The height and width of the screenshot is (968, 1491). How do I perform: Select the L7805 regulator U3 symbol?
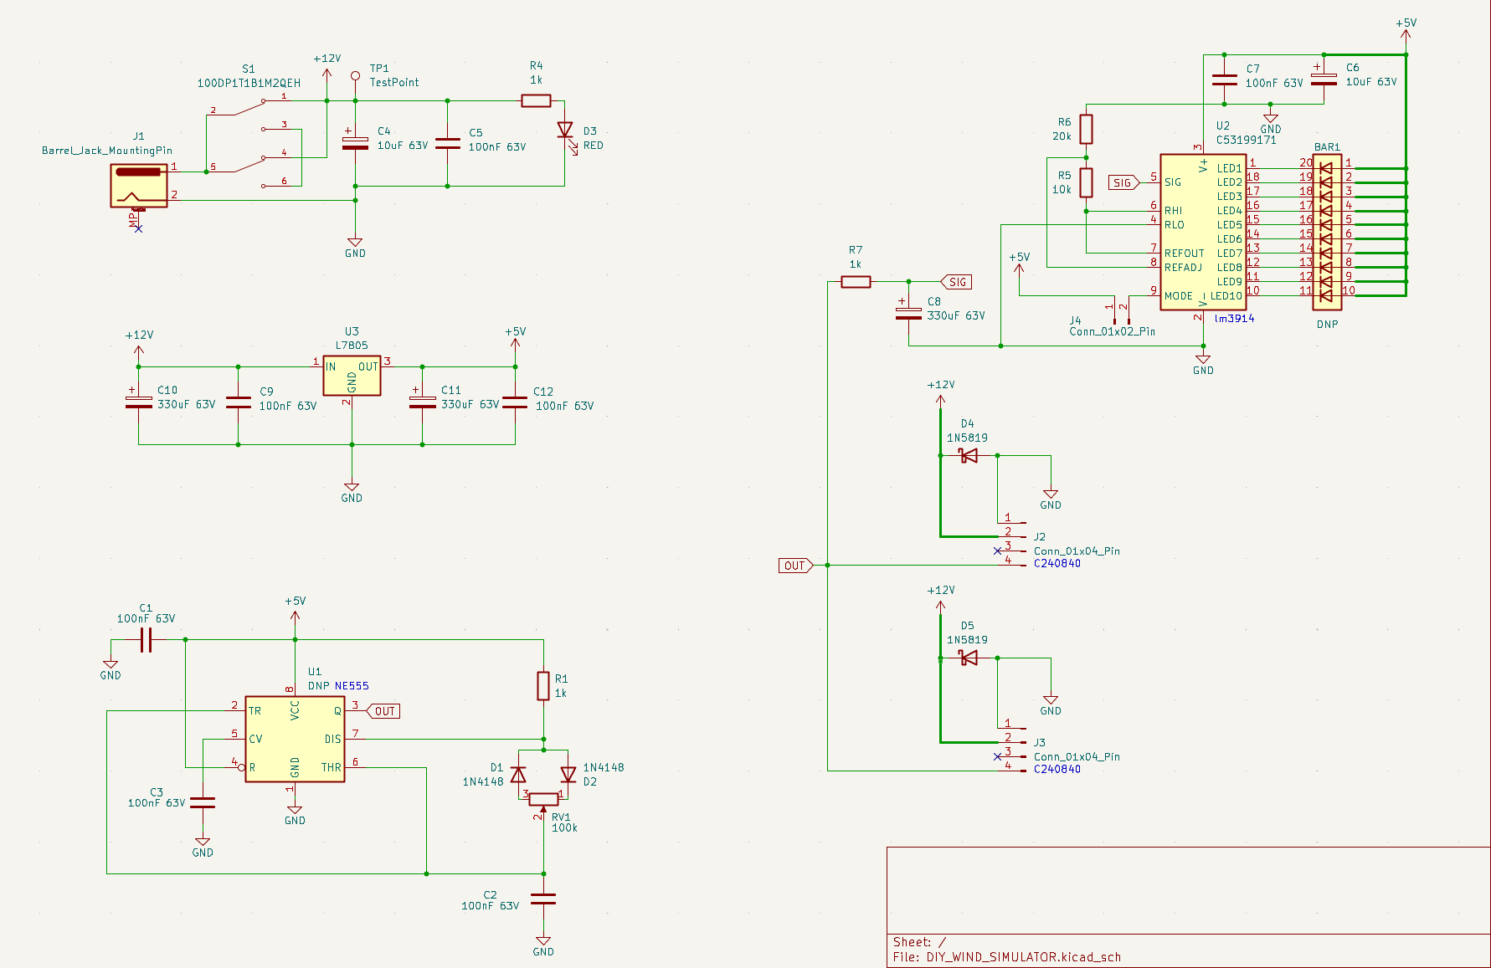352,377
